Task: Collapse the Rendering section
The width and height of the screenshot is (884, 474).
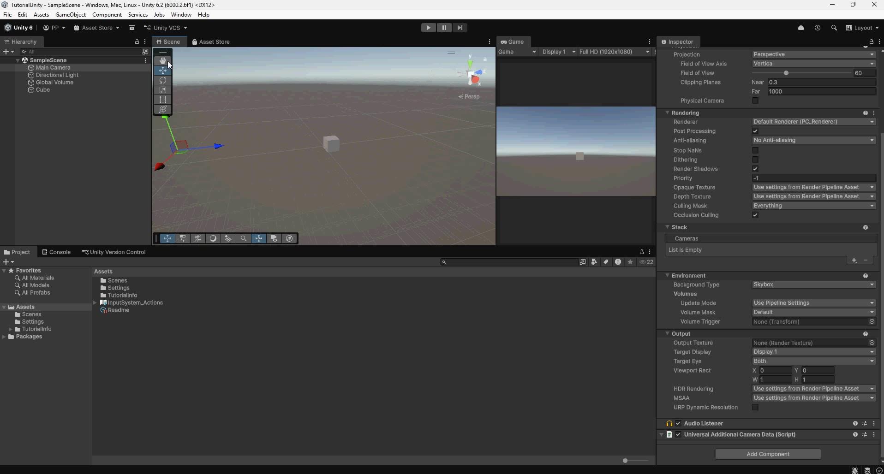Action: click(667, 113)
